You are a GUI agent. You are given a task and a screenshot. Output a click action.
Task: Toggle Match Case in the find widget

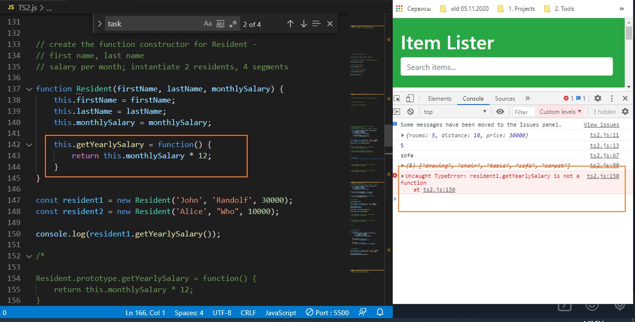tap(208, 24)
